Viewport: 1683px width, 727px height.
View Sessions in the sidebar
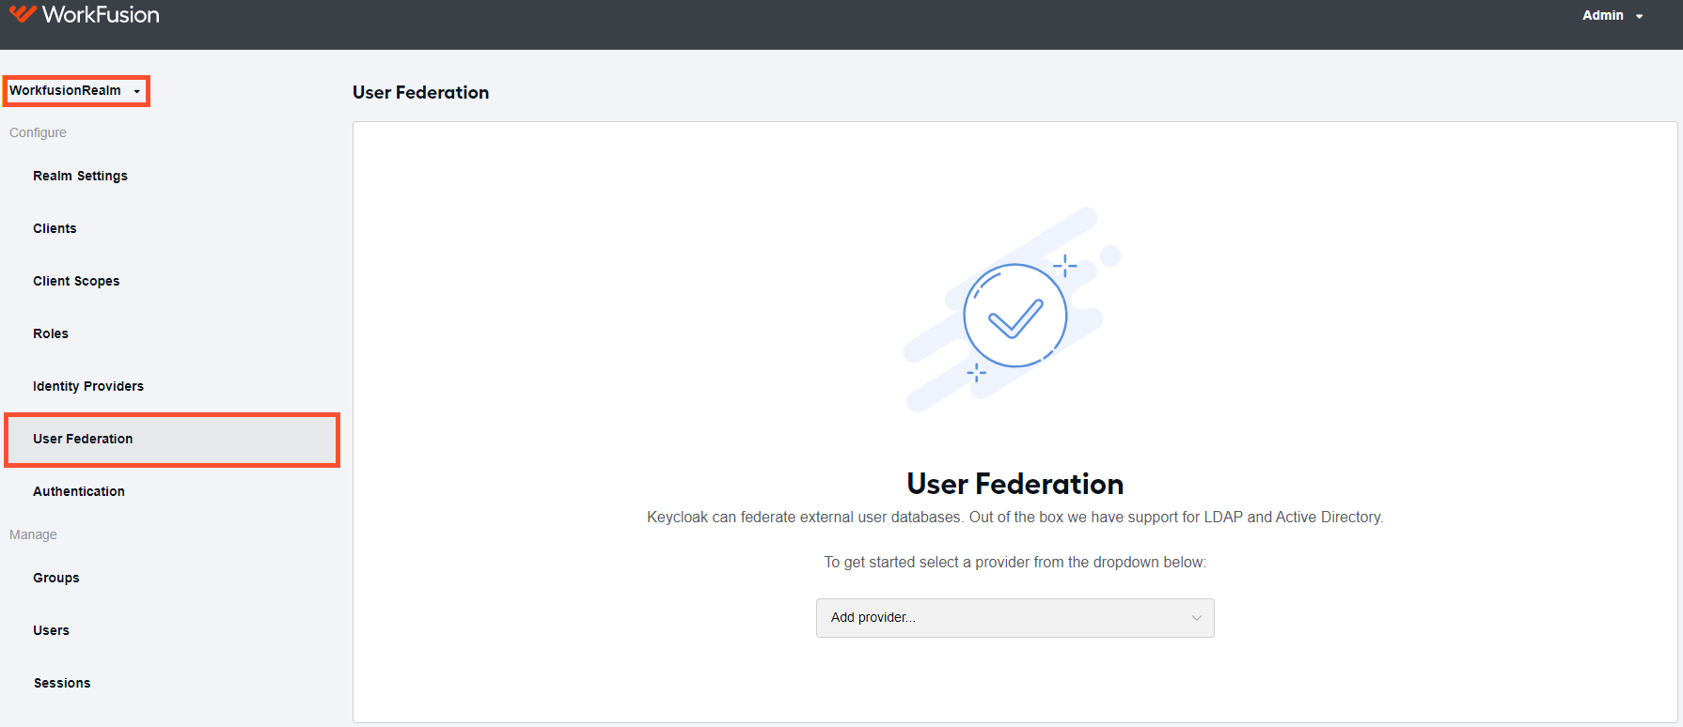[x=62, y=683]
